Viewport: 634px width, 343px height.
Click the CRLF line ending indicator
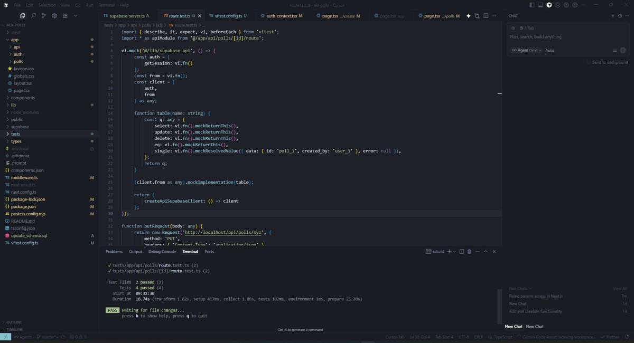click(478, 337)
